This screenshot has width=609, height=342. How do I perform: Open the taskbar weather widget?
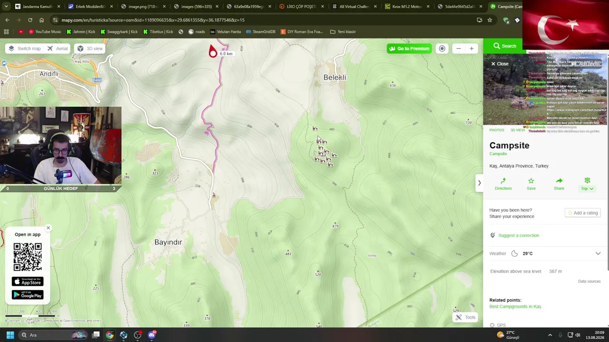pos(508,335)
